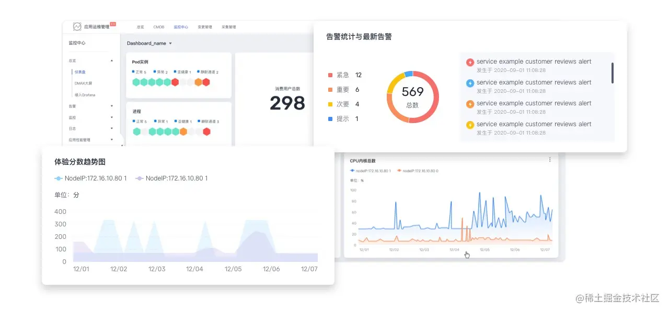
Task: Click the application logo icon in the header
Action: [x=77, y=27]
